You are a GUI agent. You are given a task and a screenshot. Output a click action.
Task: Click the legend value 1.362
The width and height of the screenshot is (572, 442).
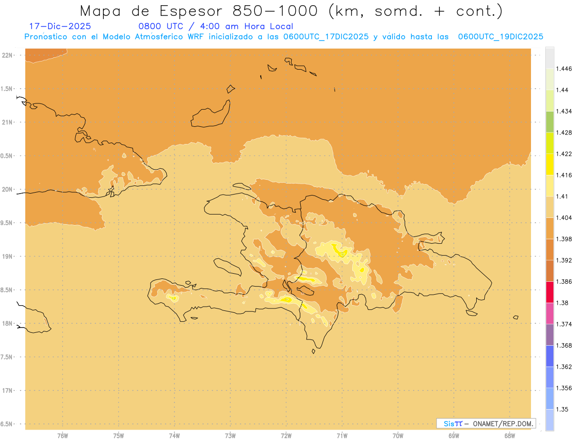(x=563, y=367)
